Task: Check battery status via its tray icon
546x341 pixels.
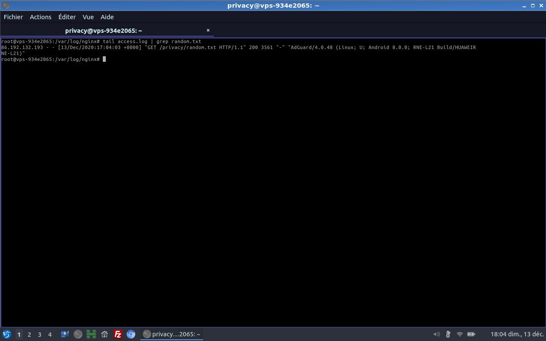Action: tap(470, 334)
